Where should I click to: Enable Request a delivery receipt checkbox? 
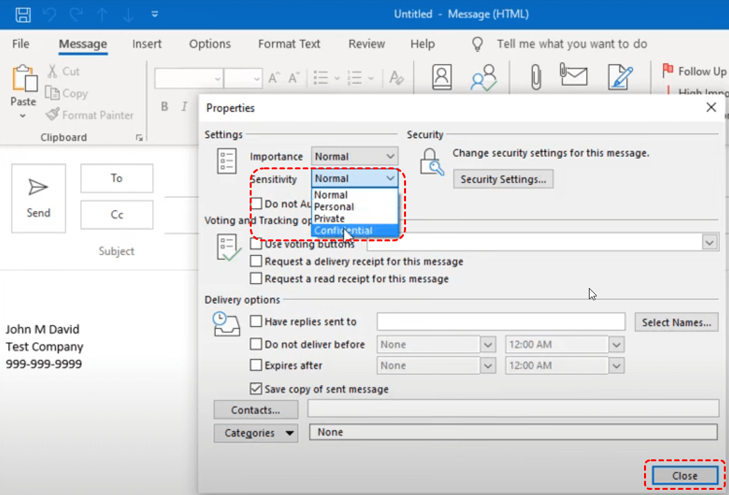coord(256,261)
